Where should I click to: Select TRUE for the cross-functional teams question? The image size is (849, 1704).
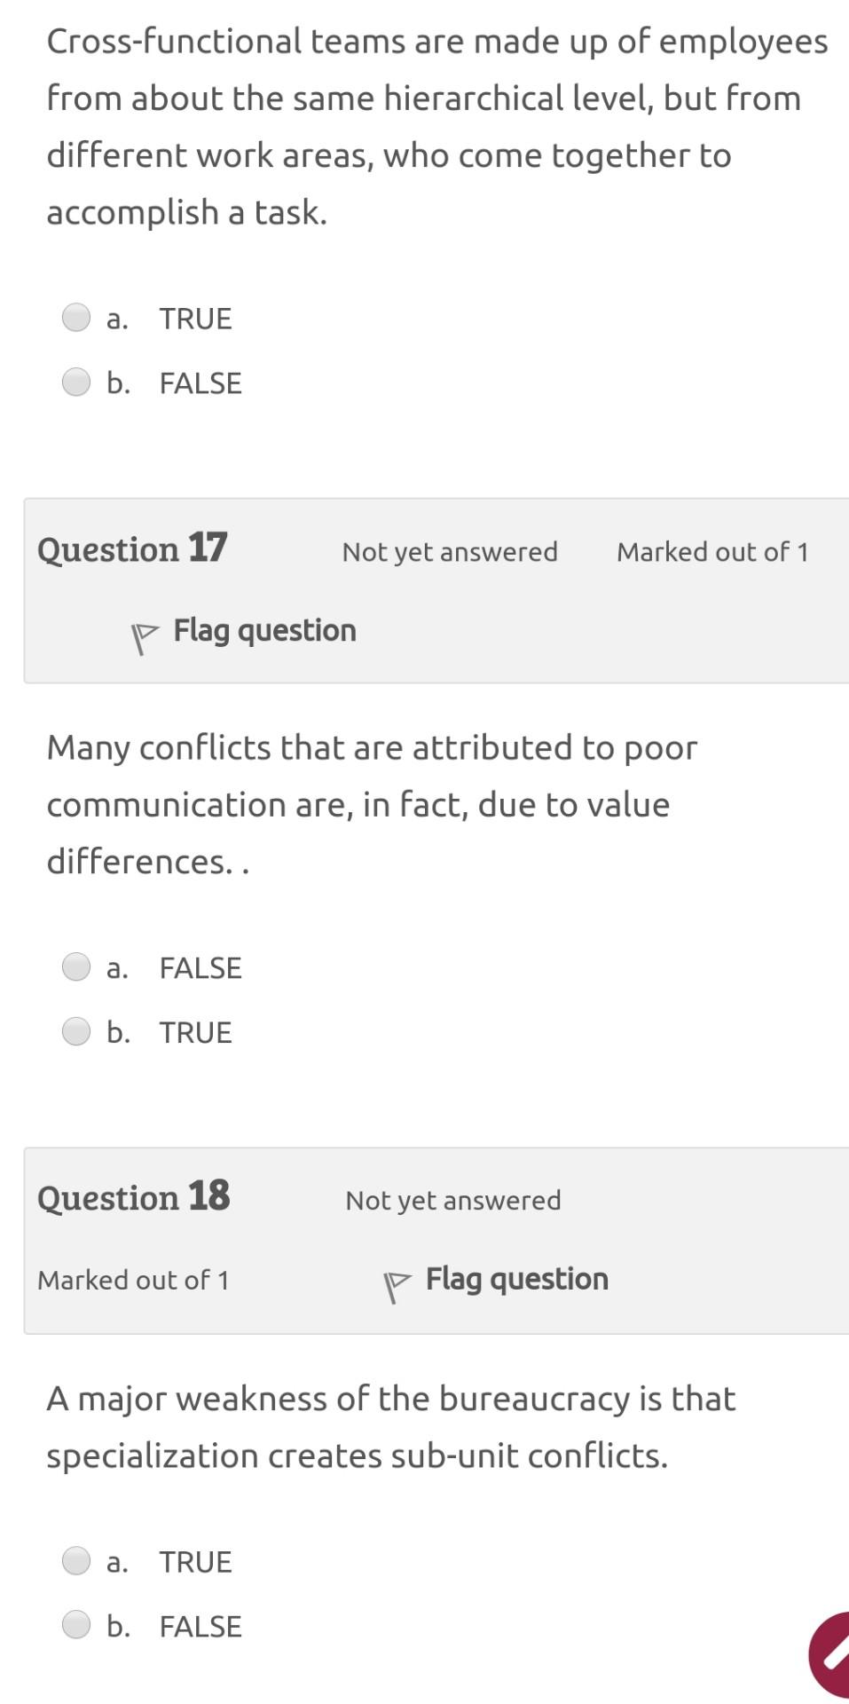click(x=78, y=317)
